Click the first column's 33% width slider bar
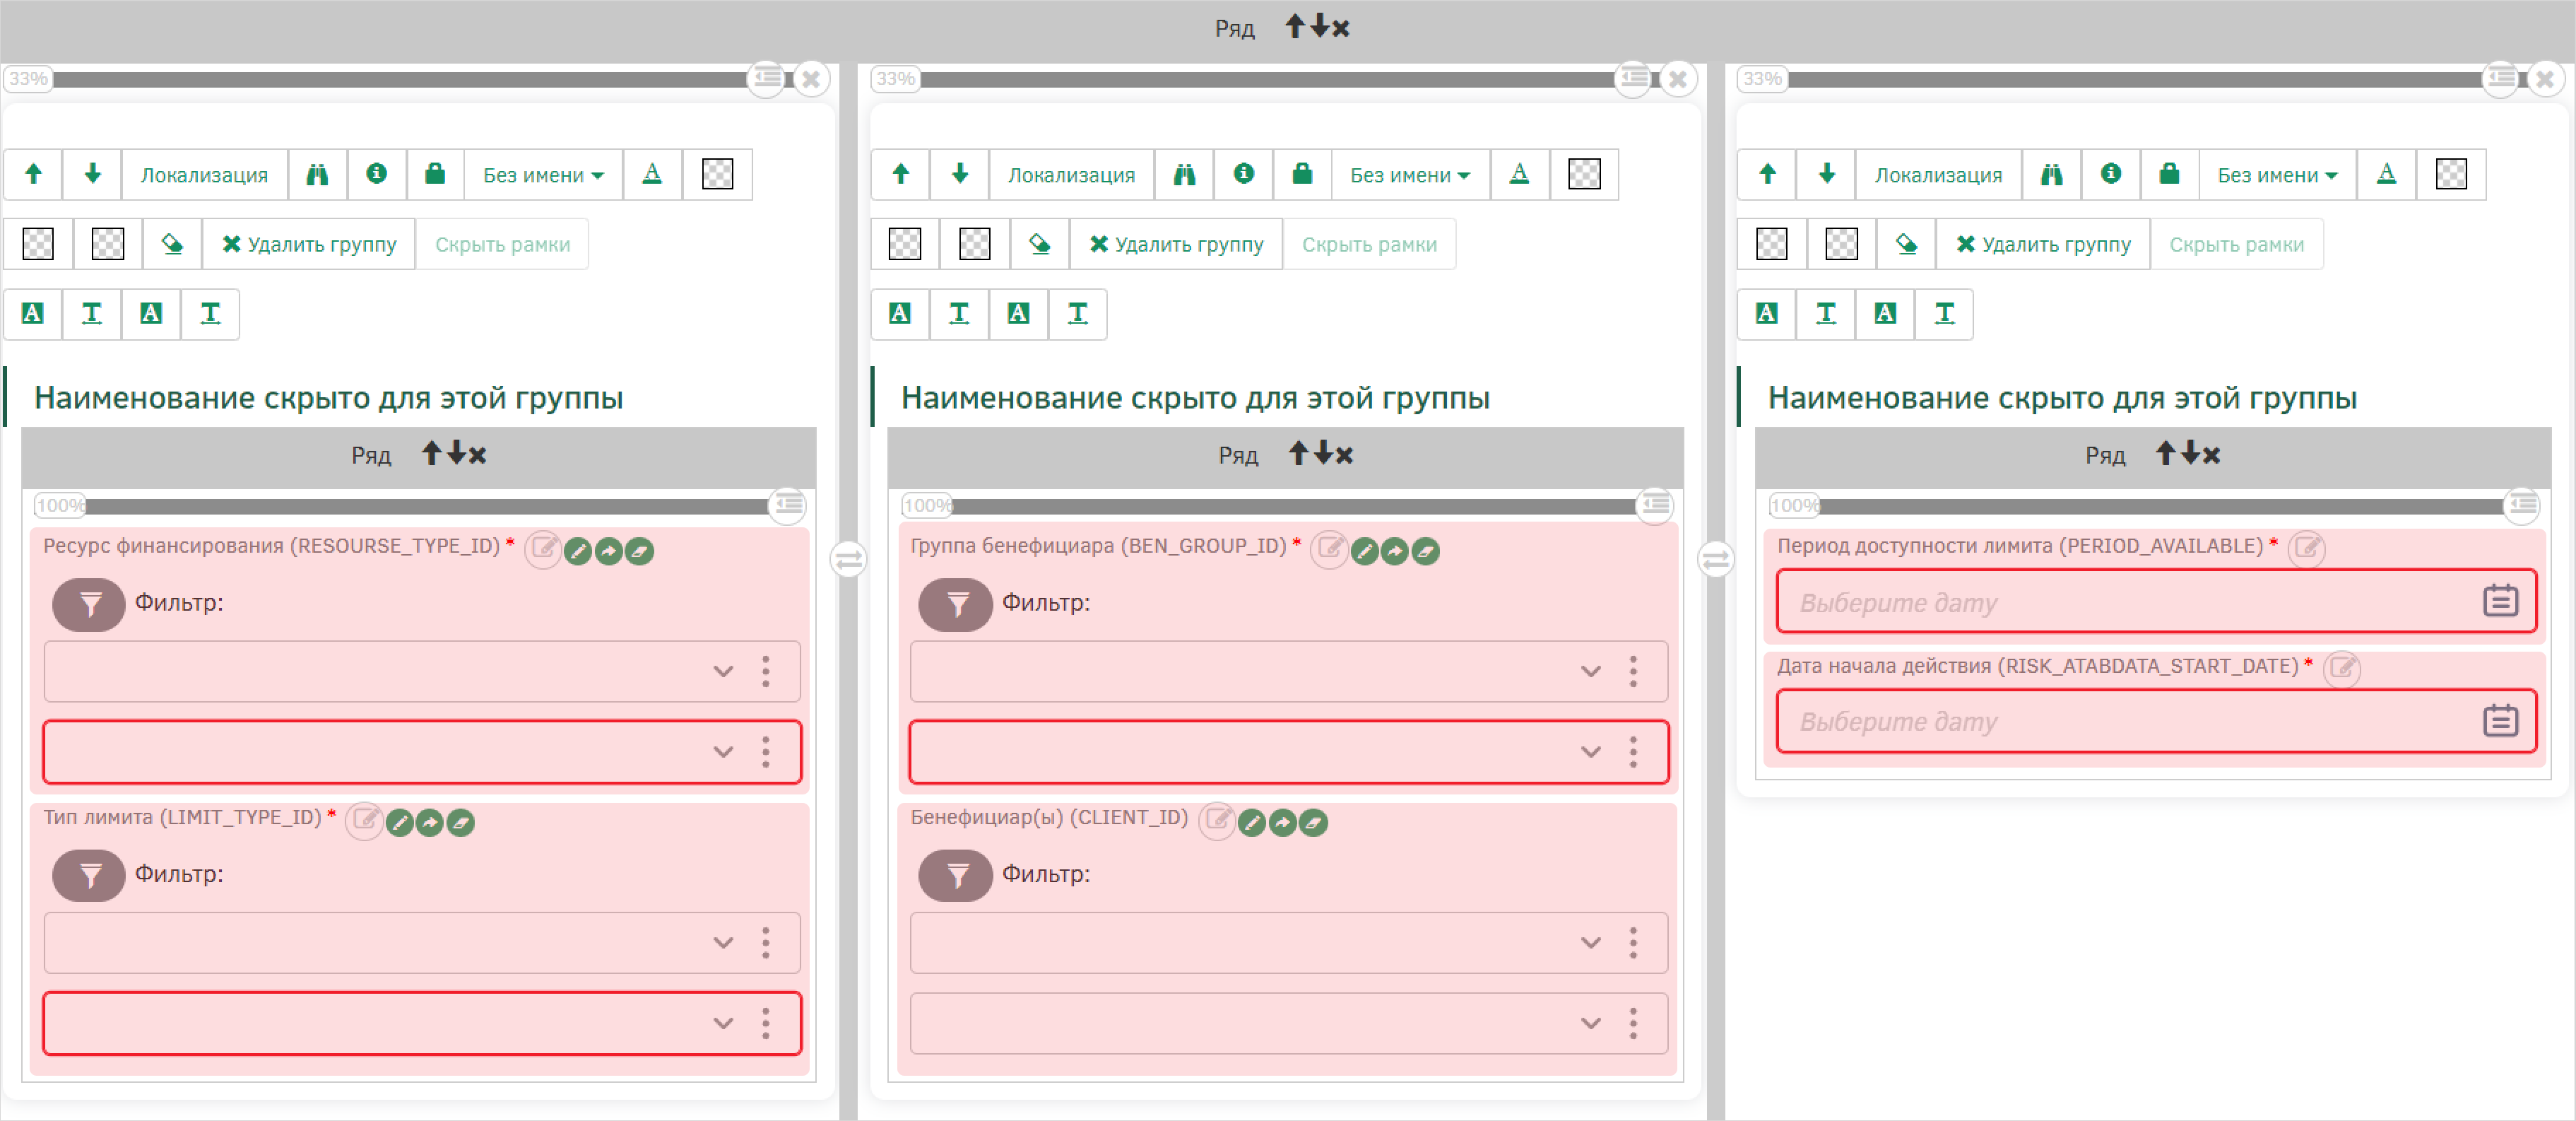This screenshot has height=1121, width=2576. pos(400,79)
